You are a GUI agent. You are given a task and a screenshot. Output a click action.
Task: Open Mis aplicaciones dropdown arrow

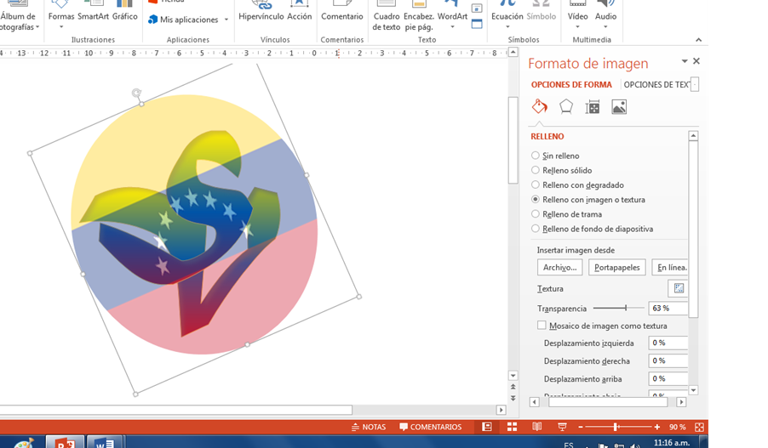pyautogui.click(x=226, y=20)
